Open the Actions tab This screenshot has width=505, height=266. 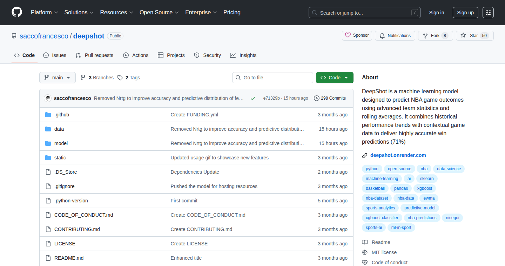coord(136,55)
